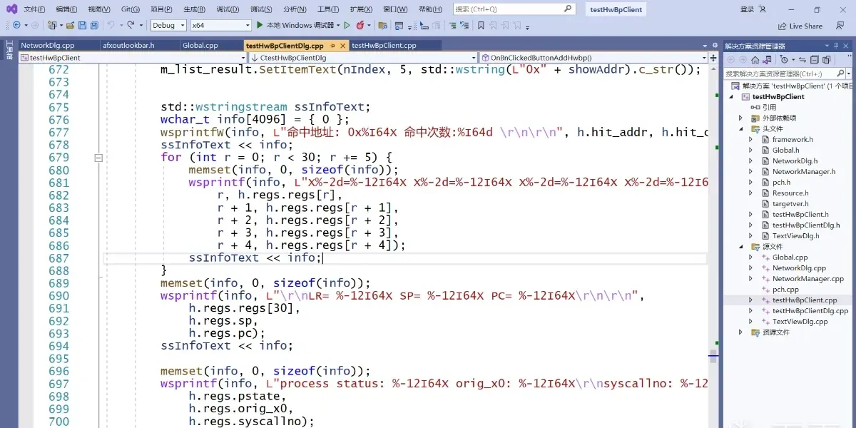Click the Navigate Backward toolbar icon
Viewport: 856px width, 428px height.
(16, 25)
